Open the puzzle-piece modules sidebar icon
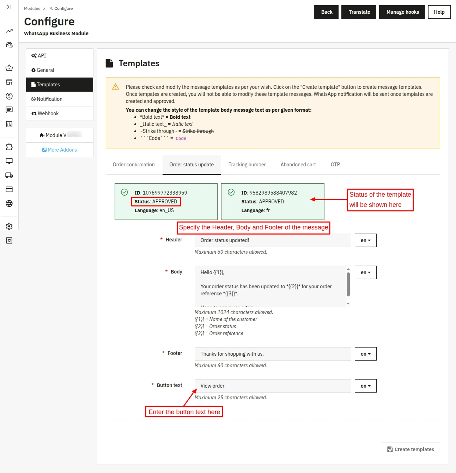This screenshot has height=473, width=456. coord(9,147)
